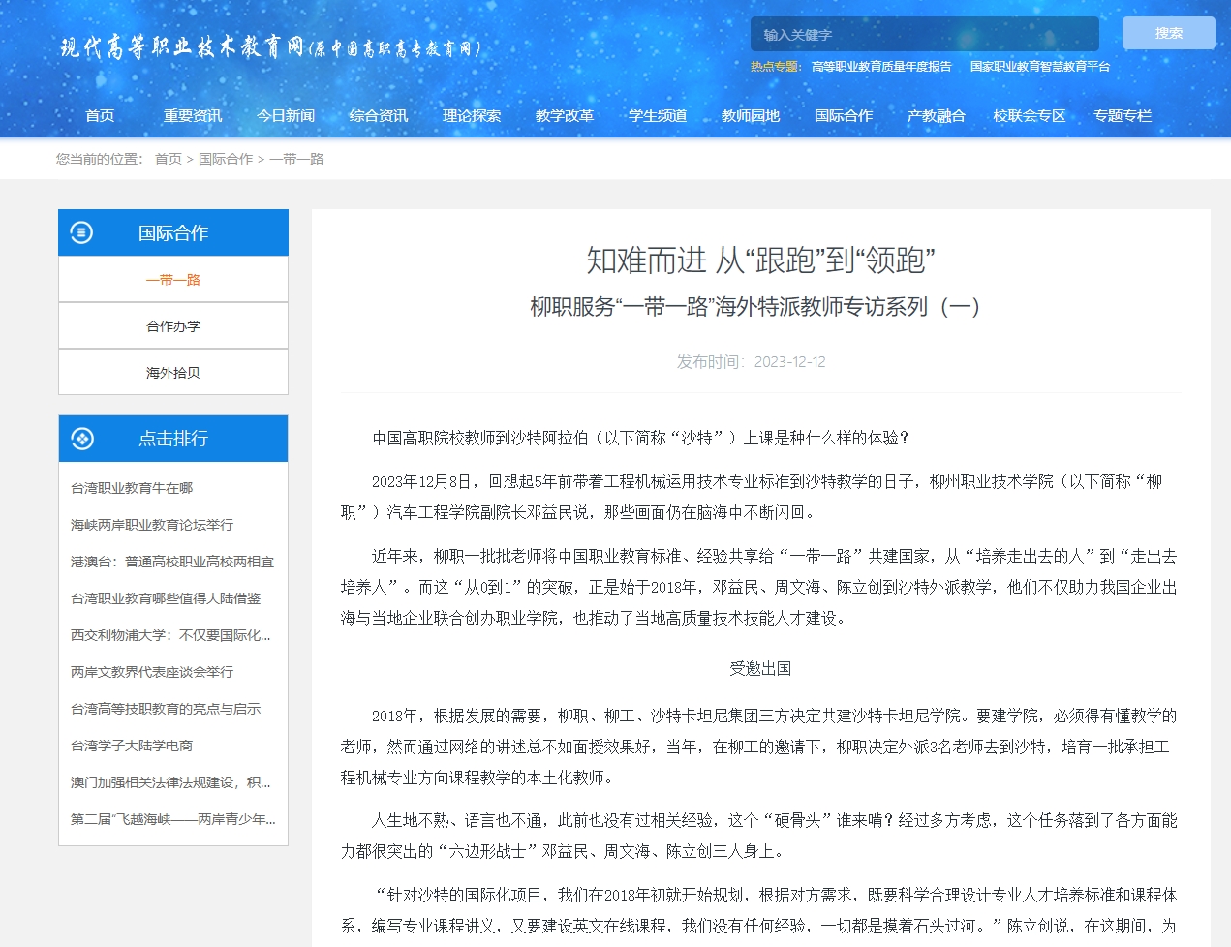
Task: Click the 点击排行 sidebar header icon
Action: pyautogui.click(x=82, y=439)
